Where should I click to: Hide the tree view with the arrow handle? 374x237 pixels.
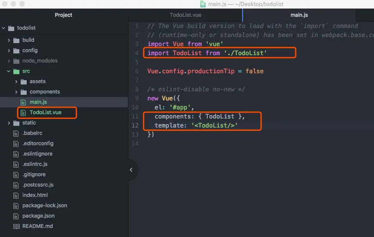coord(131,170)
